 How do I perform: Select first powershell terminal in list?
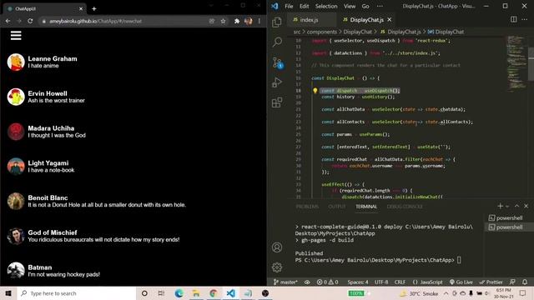pyautogui.click(x=509, y=218)
